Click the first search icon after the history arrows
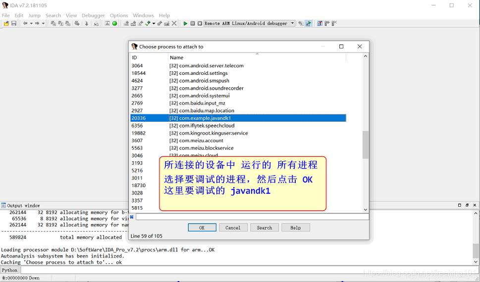 tap(53, 23)
